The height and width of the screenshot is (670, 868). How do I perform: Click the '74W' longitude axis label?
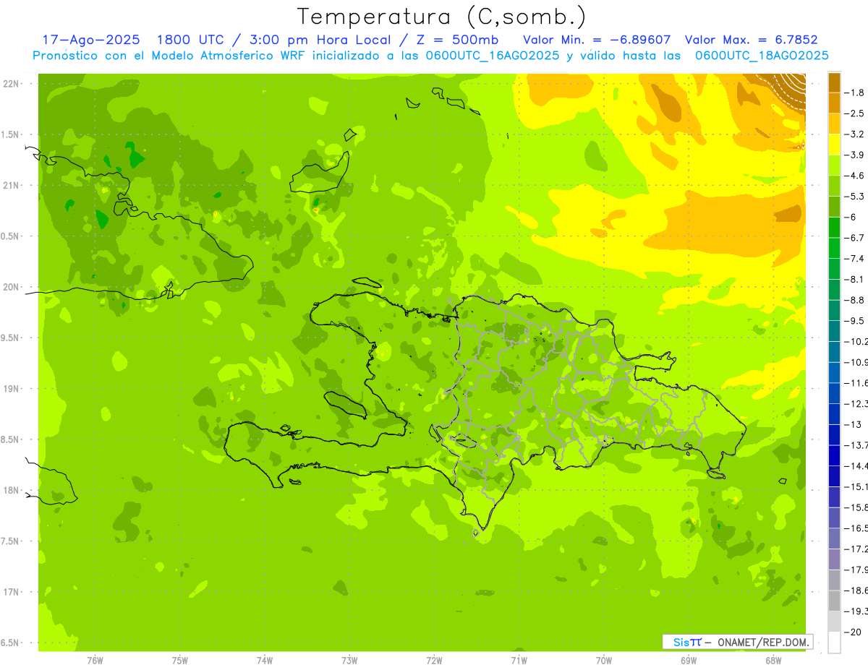265,661
